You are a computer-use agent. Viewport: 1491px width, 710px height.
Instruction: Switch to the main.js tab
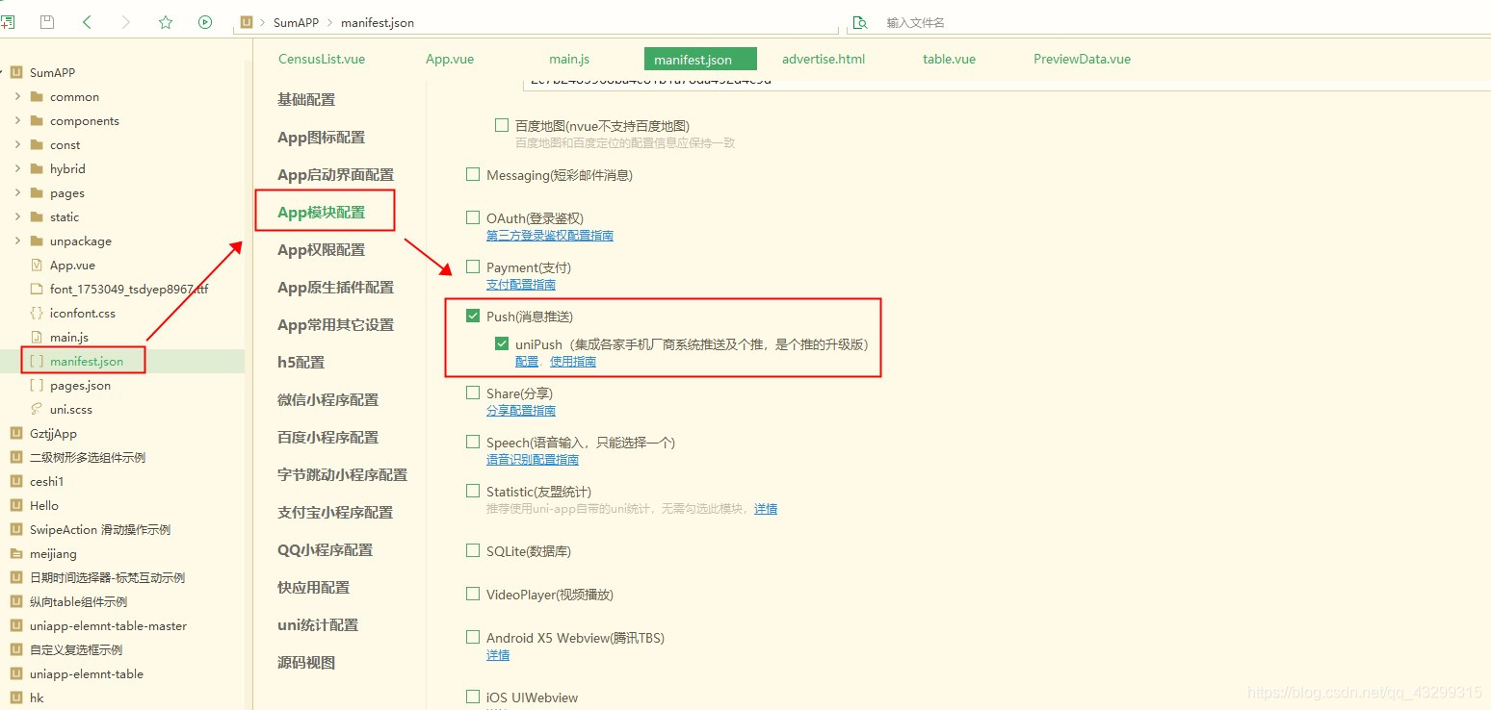click(x=569, y=59)
